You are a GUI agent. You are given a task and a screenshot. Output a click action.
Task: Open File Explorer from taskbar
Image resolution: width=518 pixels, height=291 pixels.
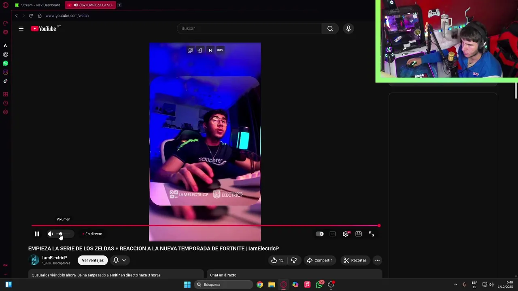[272, 285]
